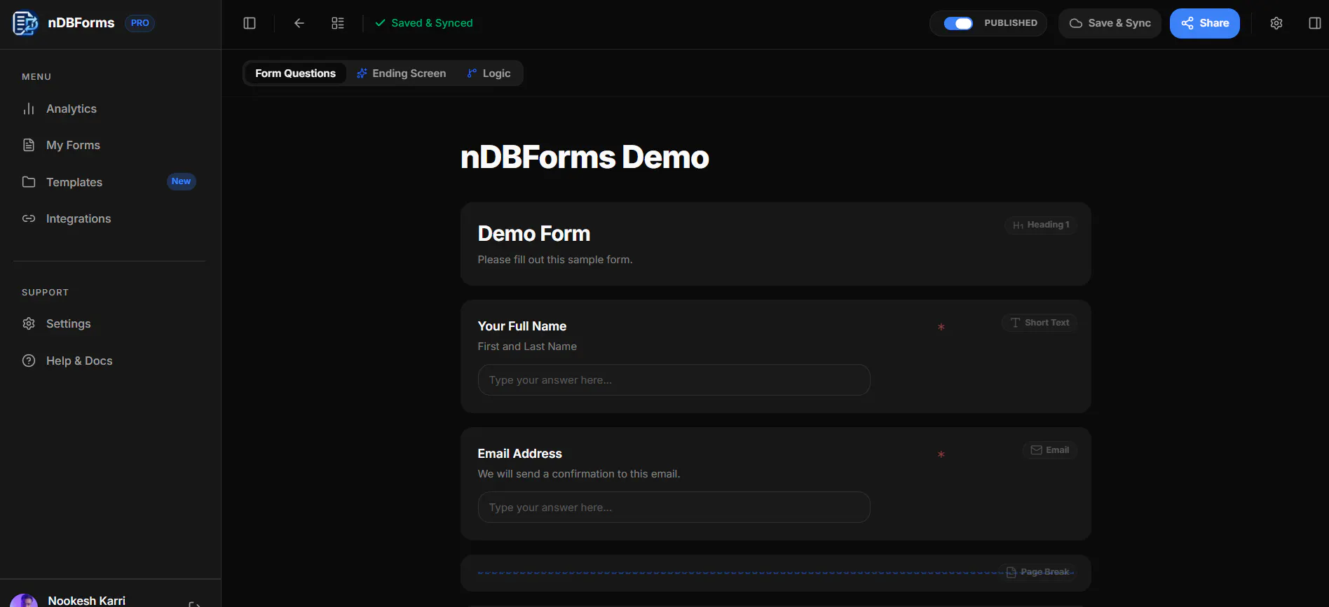Toggle the right side panel icon
The image size is (1329, 607).
tap(1315, 23)
